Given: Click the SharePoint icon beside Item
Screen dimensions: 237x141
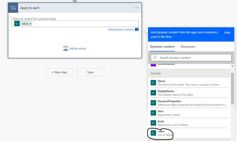Looking at the screenshot, I should 153,113.
